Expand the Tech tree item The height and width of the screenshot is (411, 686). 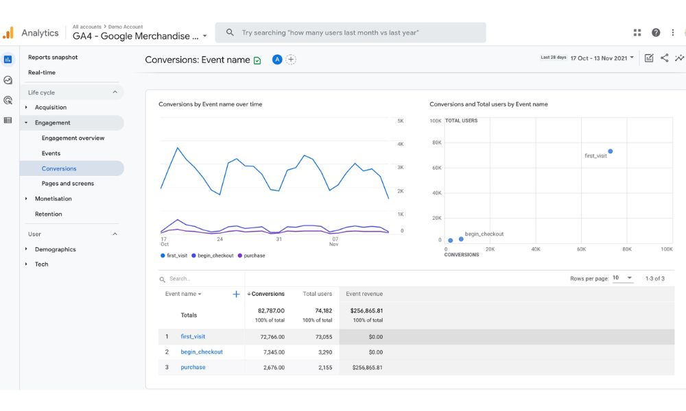(x=26, y=264)
